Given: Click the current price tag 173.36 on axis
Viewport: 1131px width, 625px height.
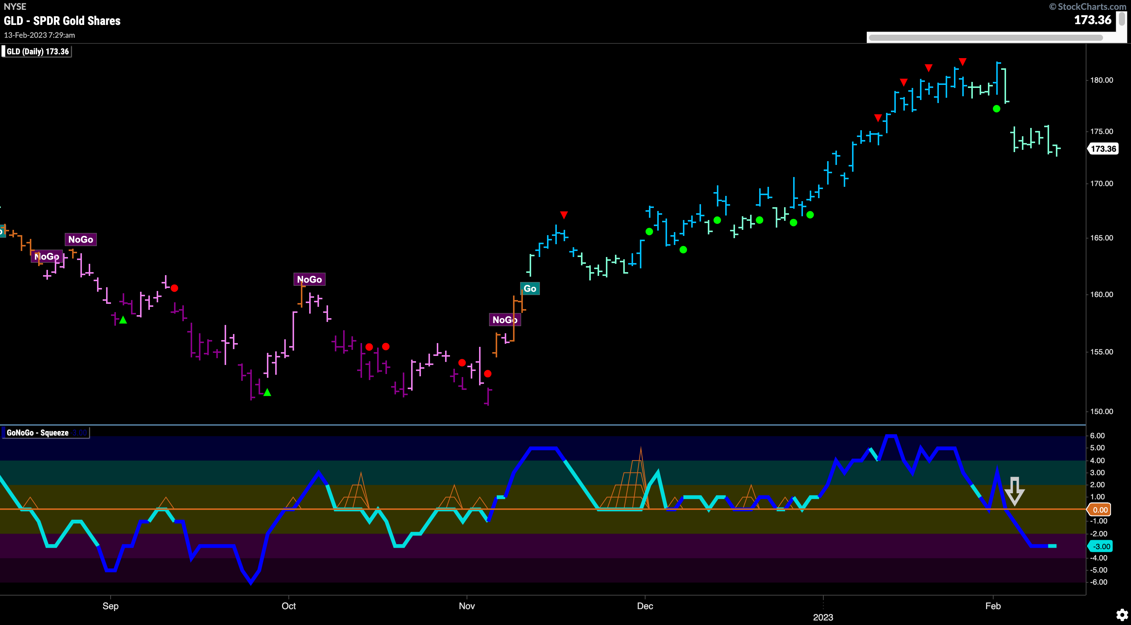Looking at the screenshot, I should tap(1103, 149).
